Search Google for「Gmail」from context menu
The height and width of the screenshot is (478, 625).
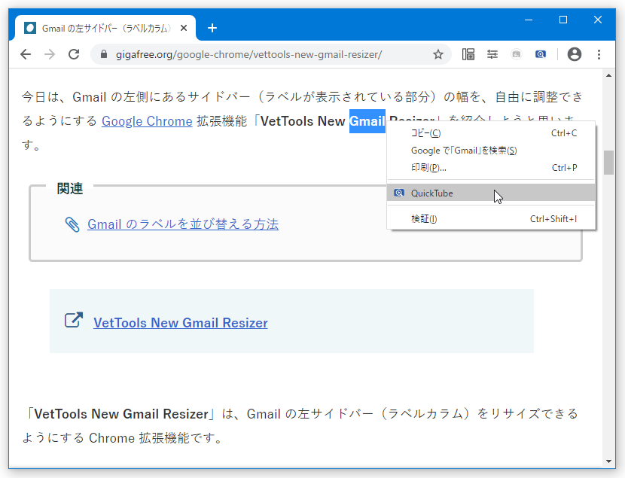click(491, 150)
